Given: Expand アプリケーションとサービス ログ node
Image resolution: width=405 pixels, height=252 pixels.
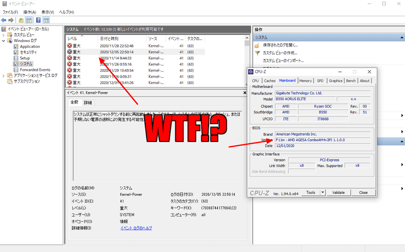Looking at the screenshot, I should pos(3,76).
